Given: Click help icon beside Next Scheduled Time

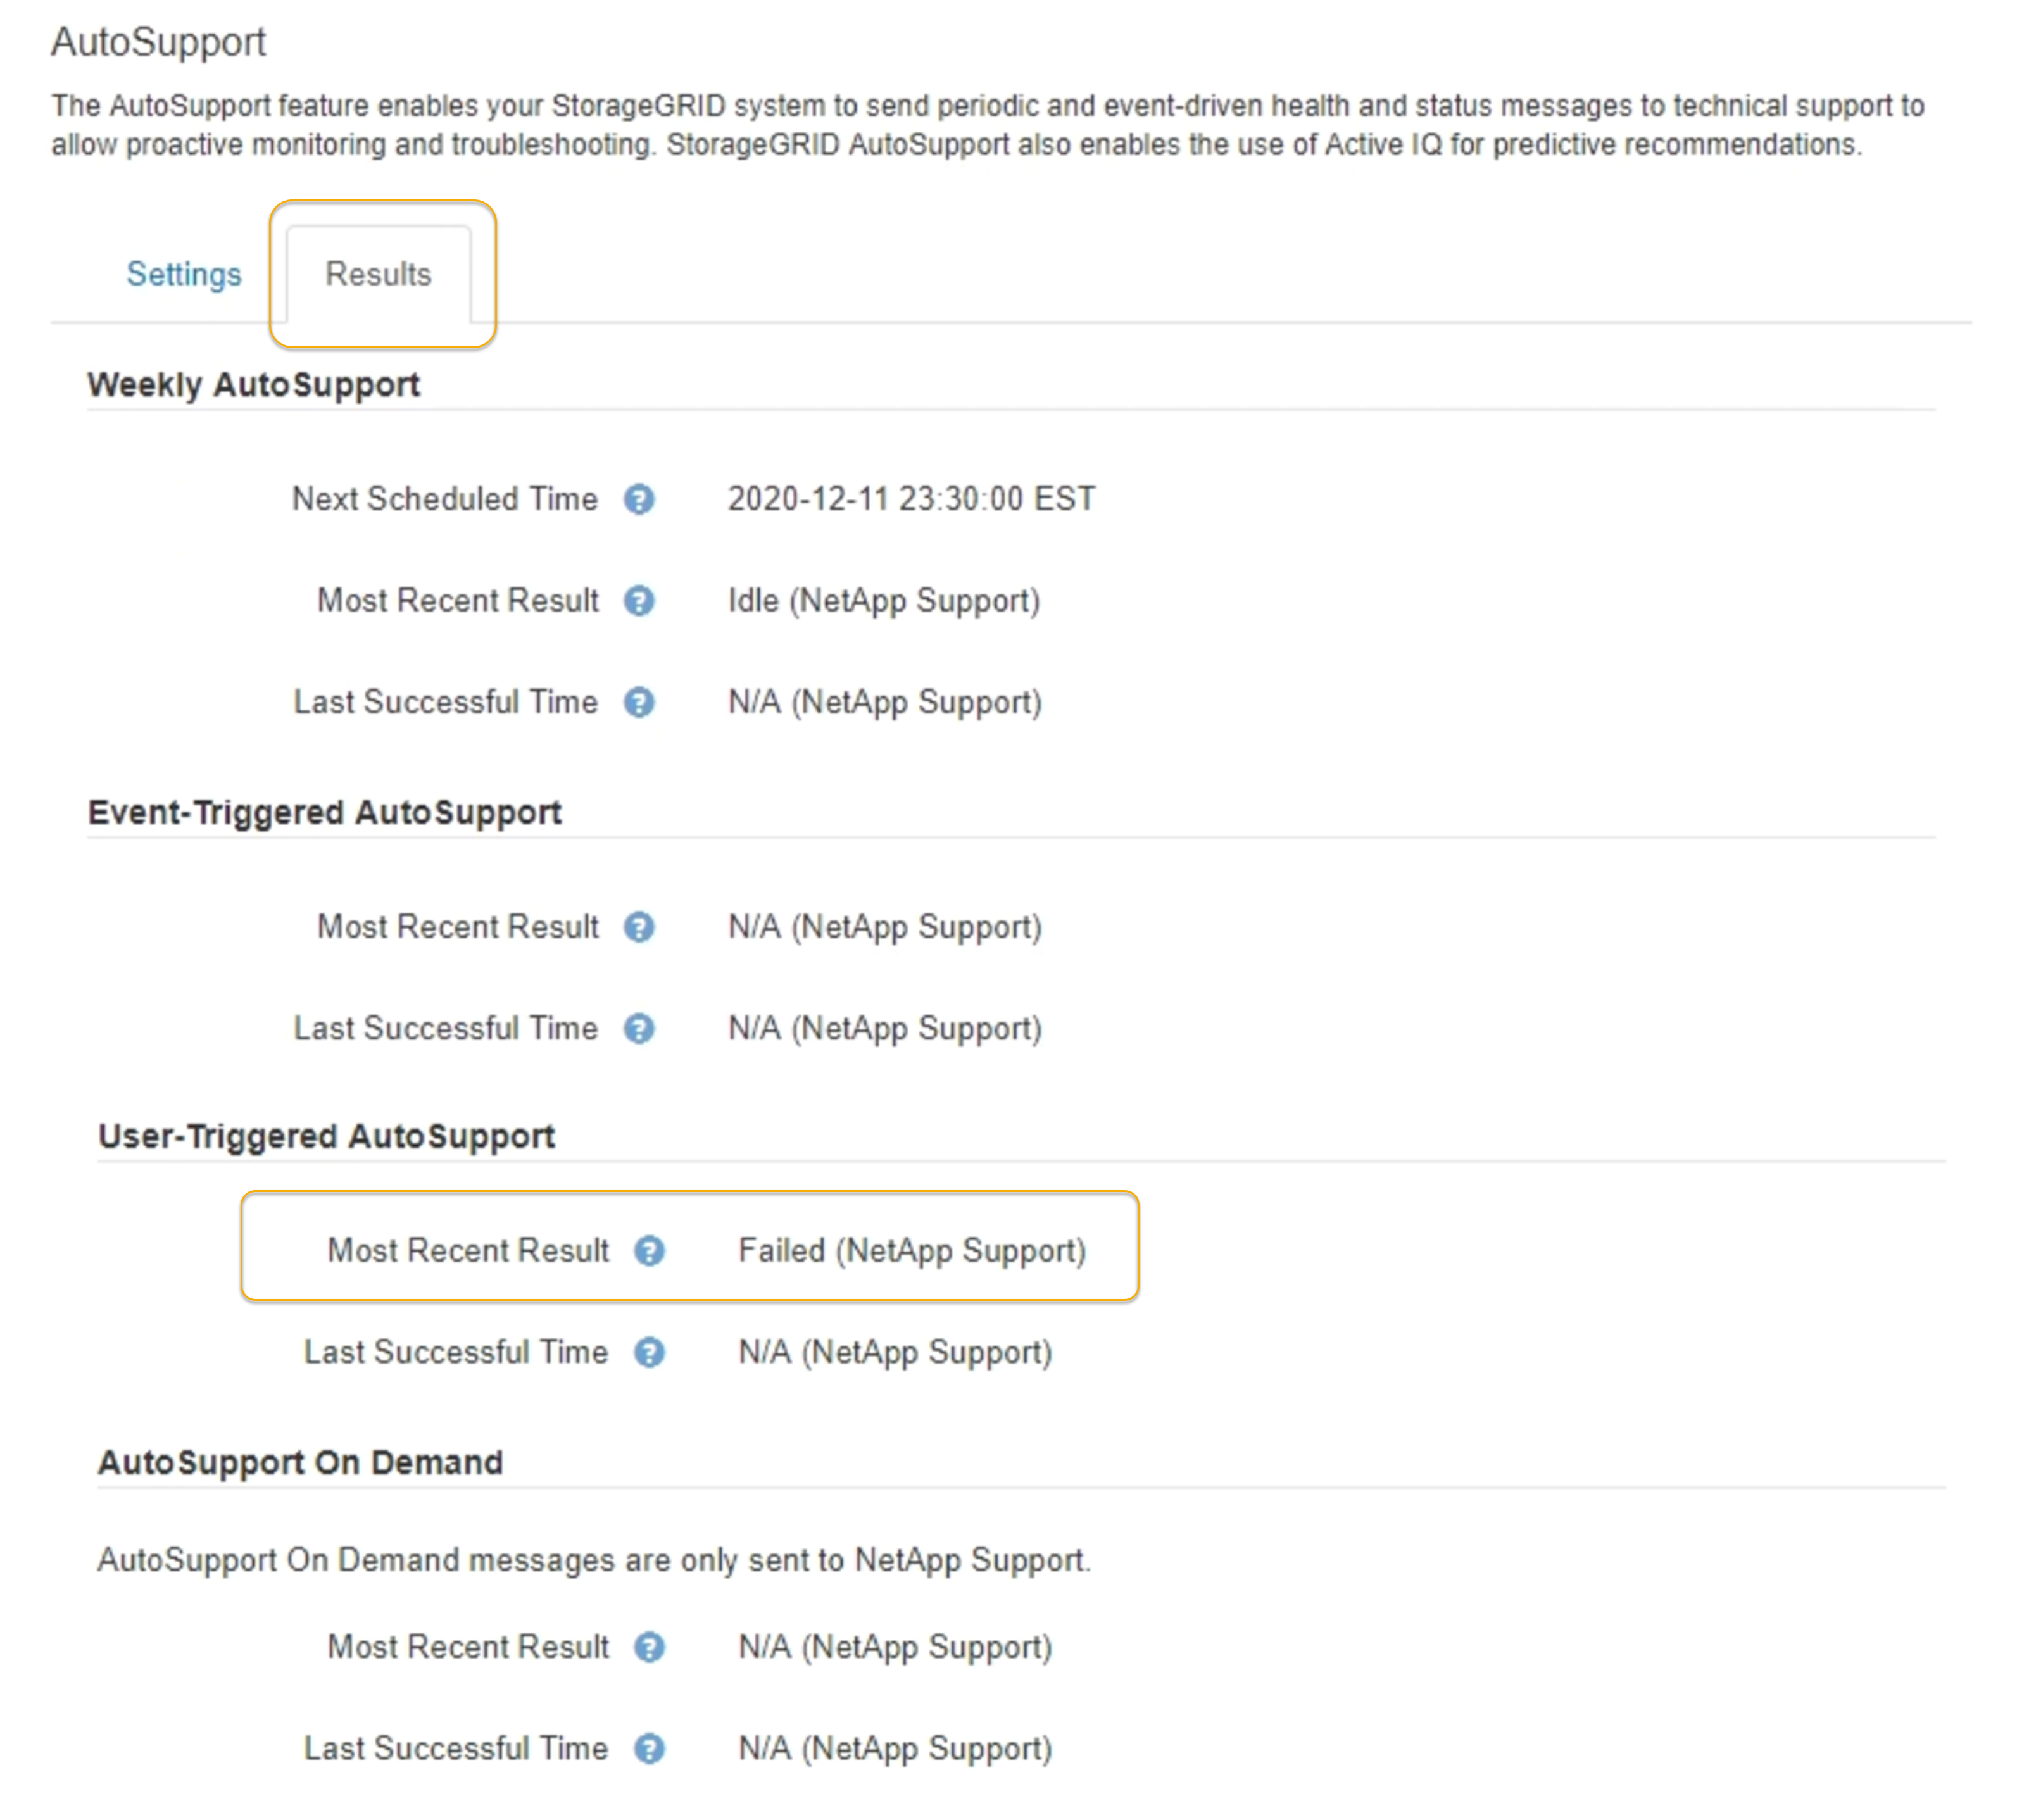Looking at the screenshot, I should point(639,499).
